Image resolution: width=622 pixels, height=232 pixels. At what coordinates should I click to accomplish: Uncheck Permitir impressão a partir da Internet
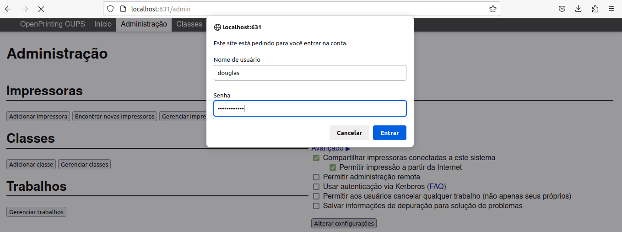point(333,167)
